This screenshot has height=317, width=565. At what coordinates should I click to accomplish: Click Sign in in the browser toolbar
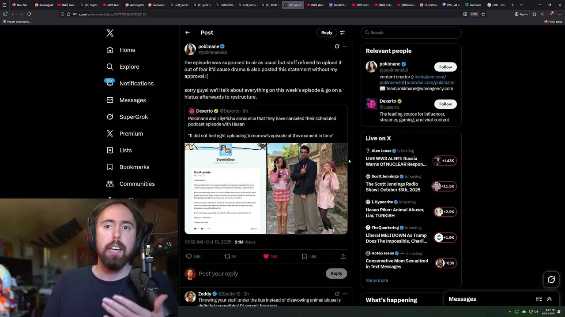521,14
